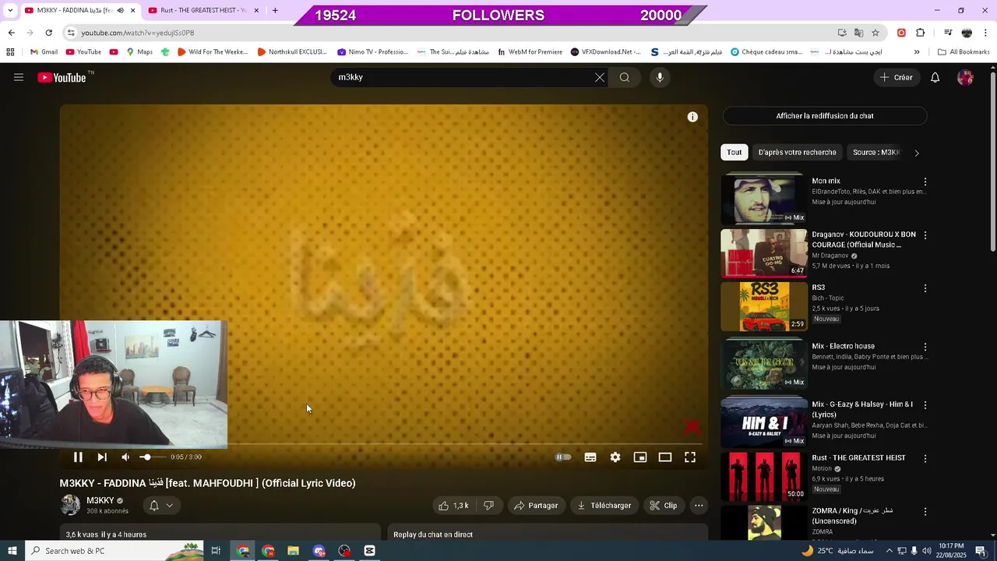Open more actions ellipsis under video
The width and height of the screenshot is (997, 561).
[699, 506]
